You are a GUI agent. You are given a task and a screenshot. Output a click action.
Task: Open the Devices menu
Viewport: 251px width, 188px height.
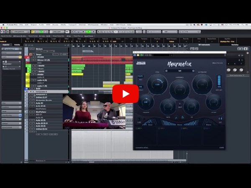[82, 25]
